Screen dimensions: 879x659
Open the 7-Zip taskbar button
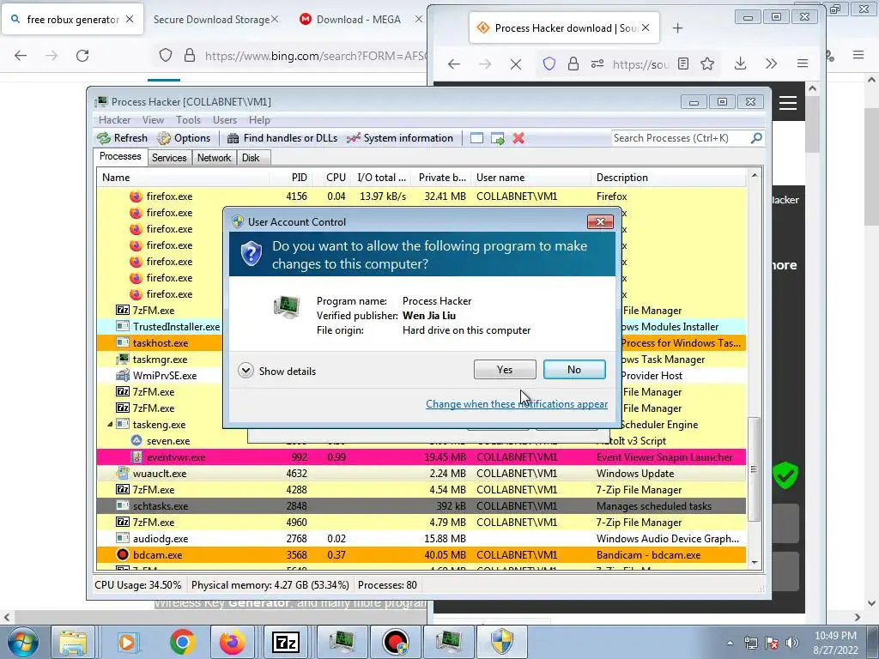[285, 642]
